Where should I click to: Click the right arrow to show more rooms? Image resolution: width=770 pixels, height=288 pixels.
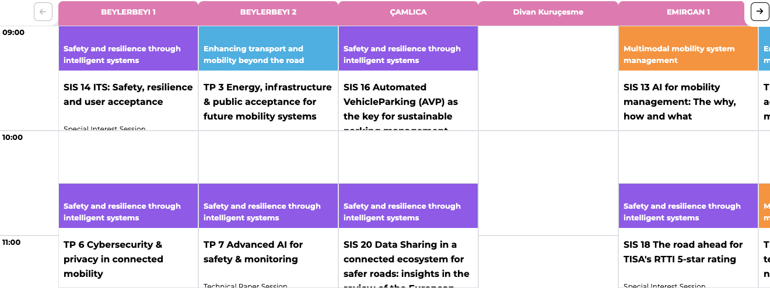click(759, 12)
